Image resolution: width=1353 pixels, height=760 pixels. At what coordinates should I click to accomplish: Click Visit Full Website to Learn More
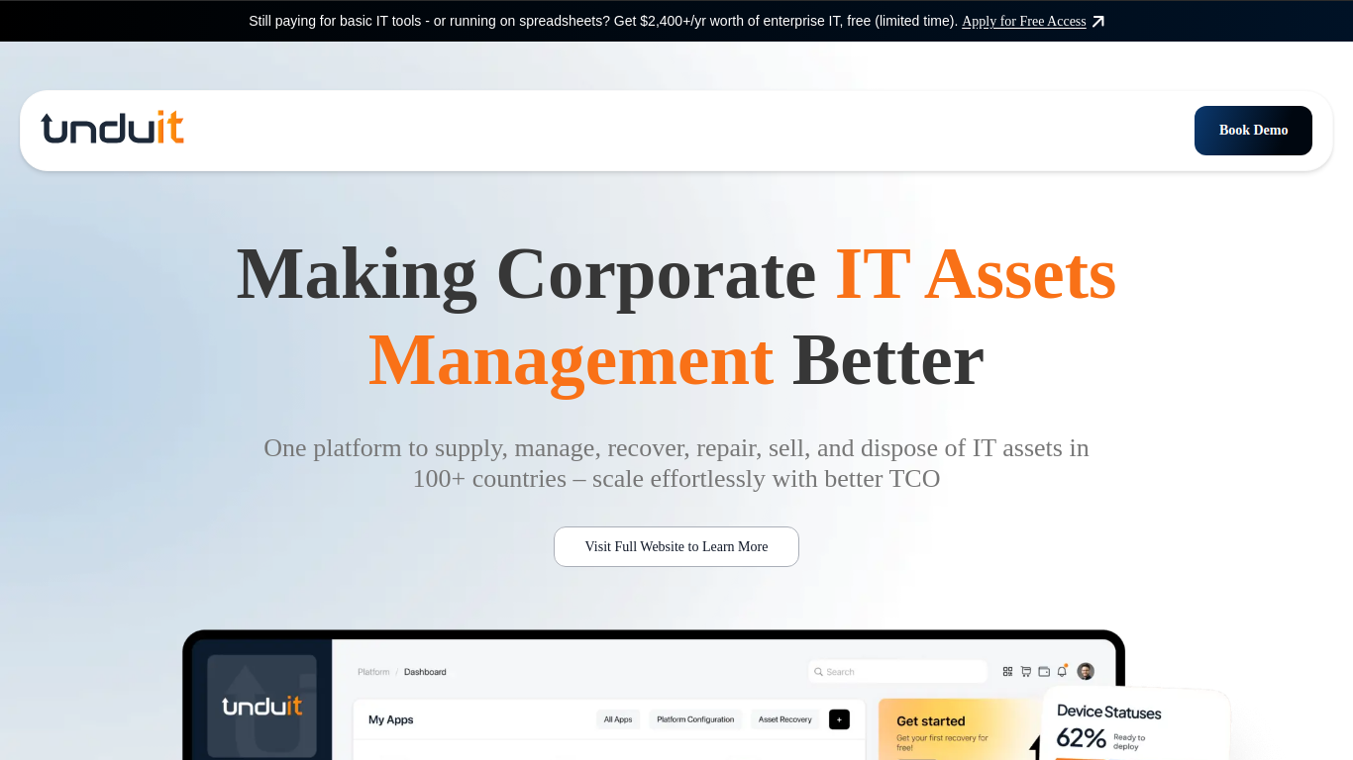tap(676, 546)
